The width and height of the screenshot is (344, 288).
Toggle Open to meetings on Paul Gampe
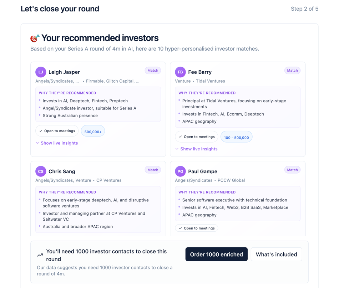[x=197, y=228]
